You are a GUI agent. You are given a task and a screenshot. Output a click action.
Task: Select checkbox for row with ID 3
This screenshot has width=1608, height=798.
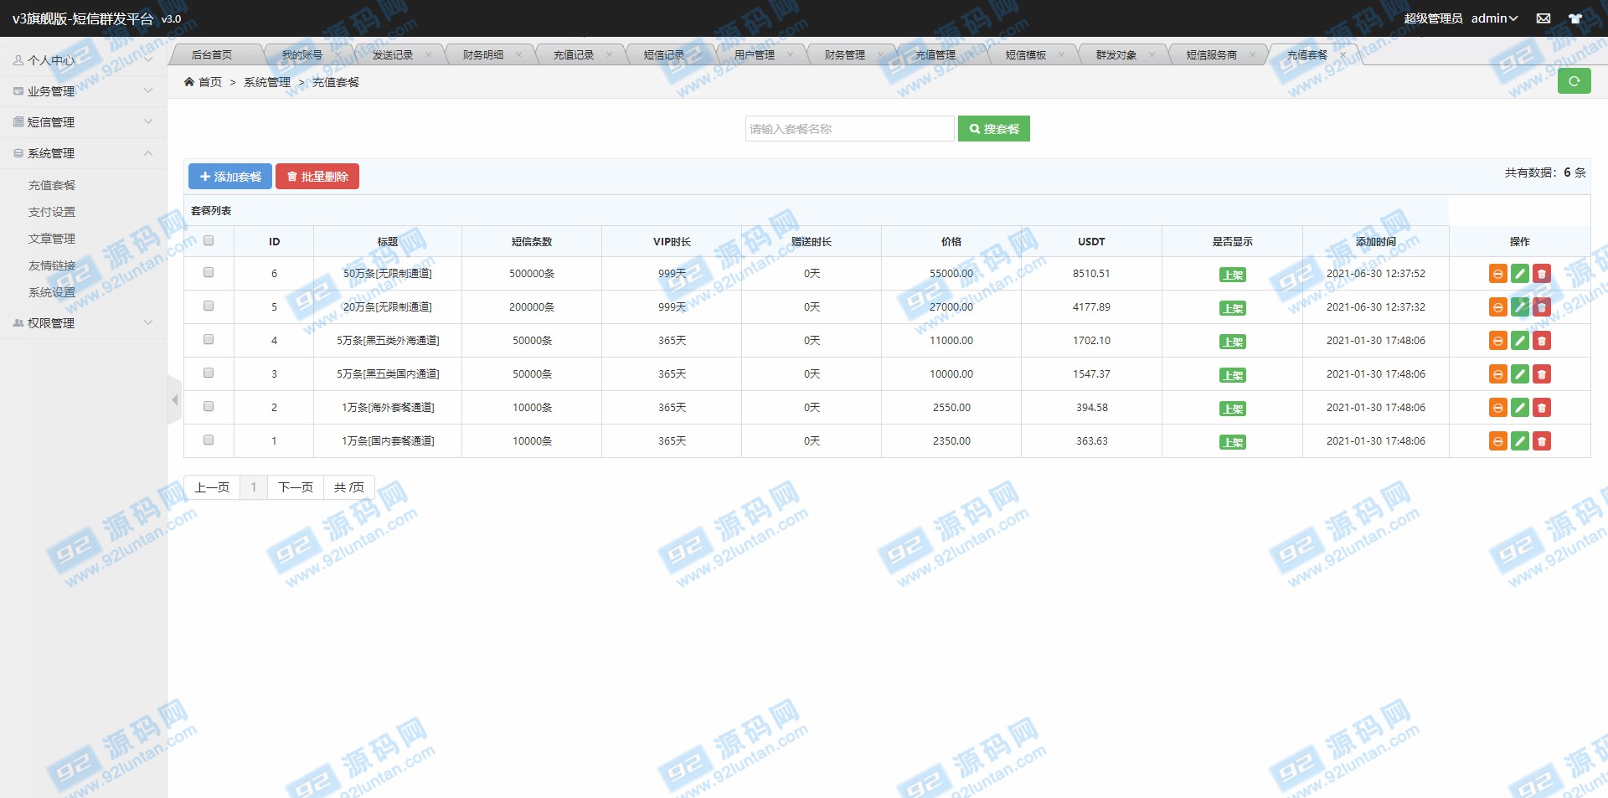click(209, 373)
